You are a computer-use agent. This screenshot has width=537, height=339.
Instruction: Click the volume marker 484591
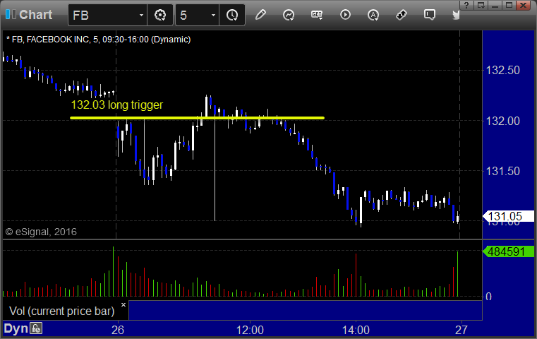(x=508, y=251)
